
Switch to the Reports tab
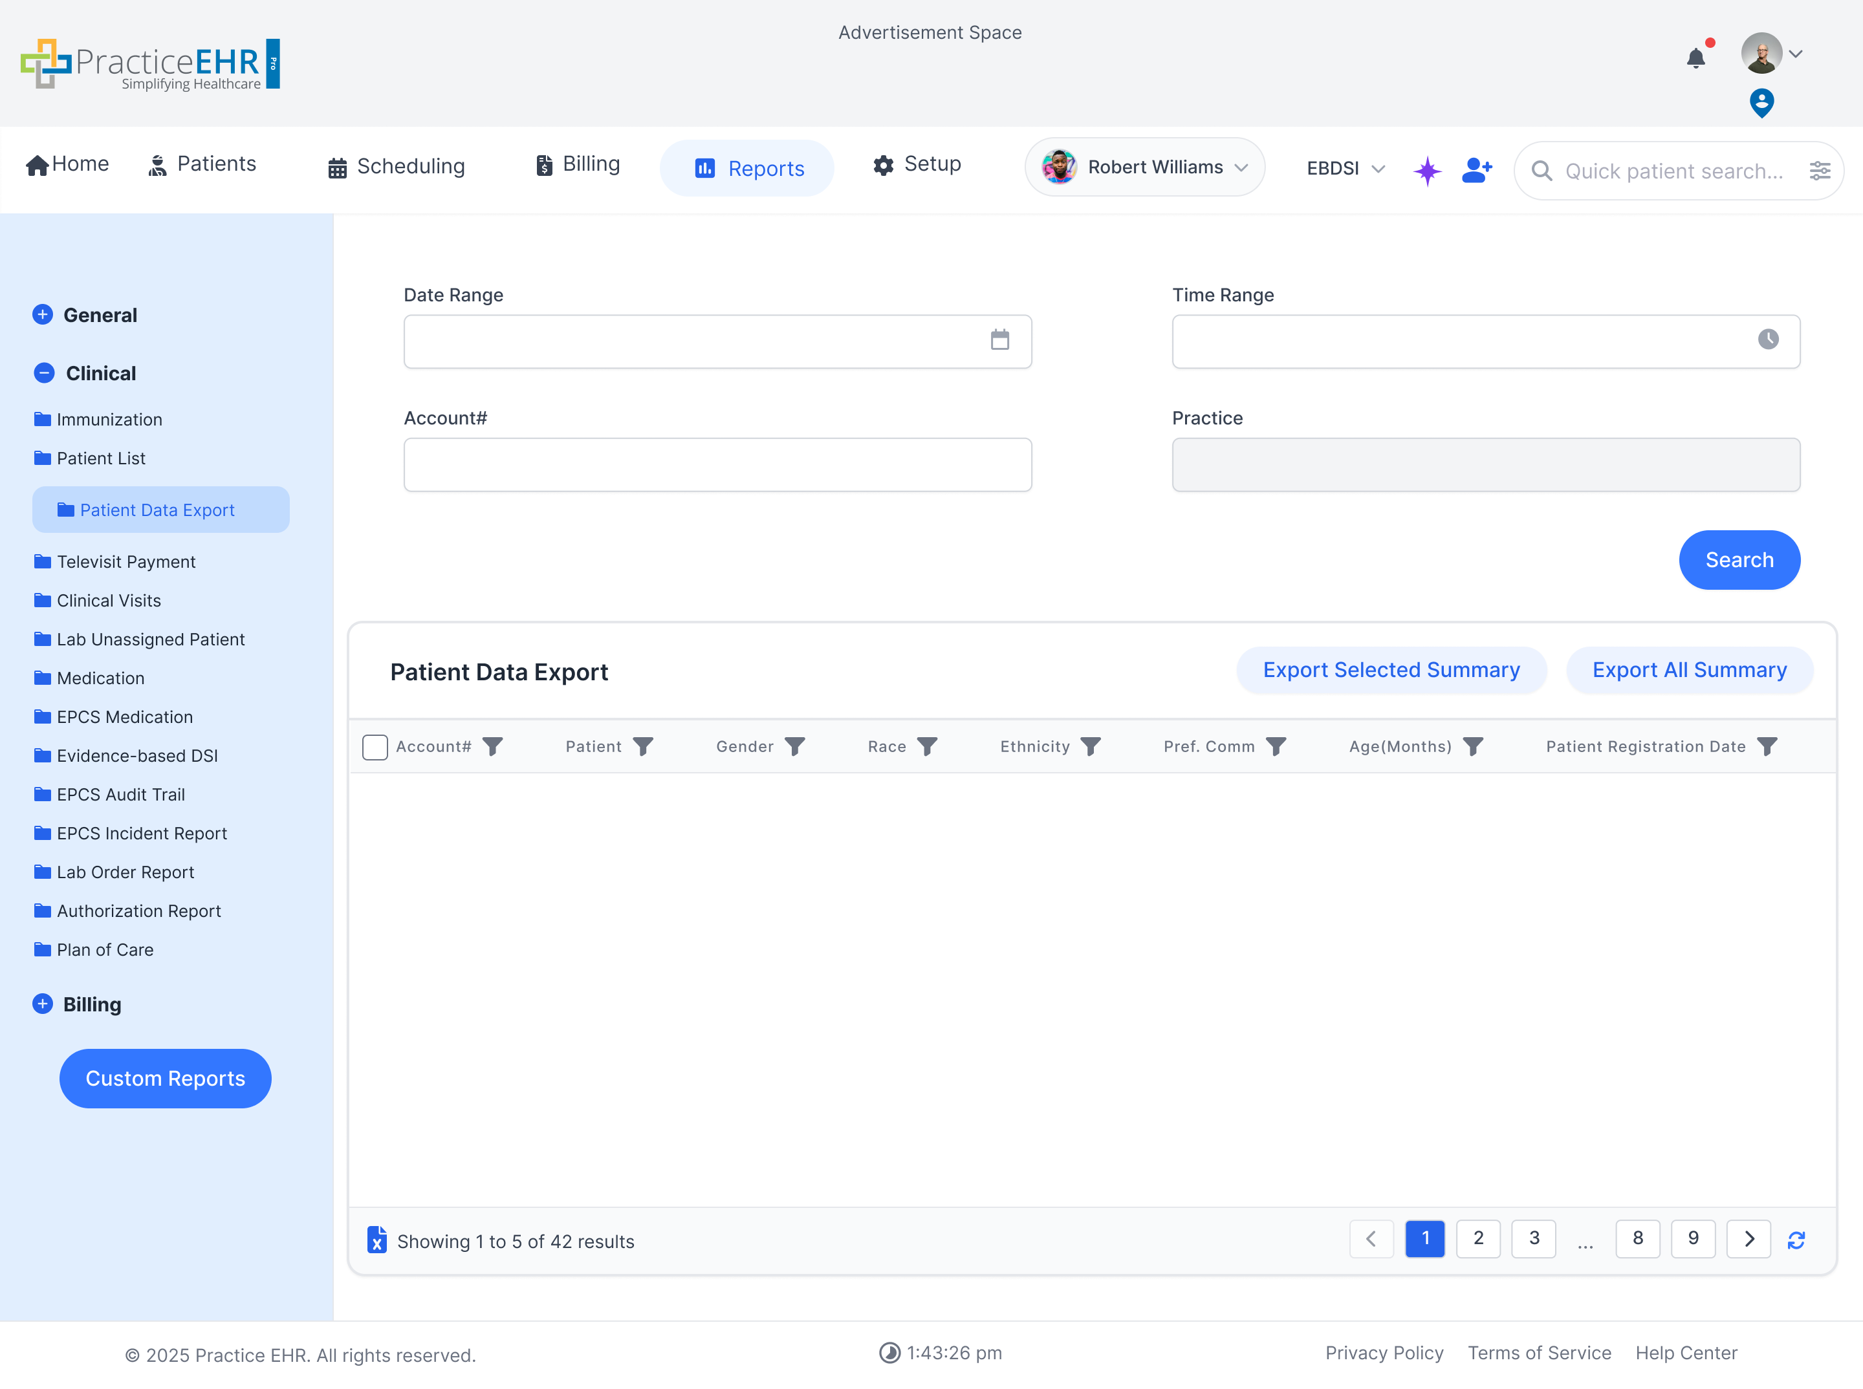click(x=747, y=168)
